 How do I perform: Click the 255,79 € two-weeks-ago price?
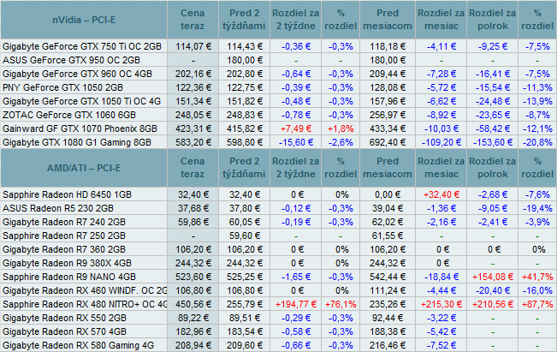245,304
